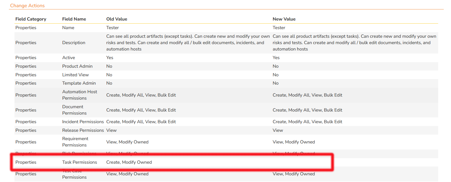Click 'Tester' in the Old Value column
This screenshot has height=182, width=451.
112,27
